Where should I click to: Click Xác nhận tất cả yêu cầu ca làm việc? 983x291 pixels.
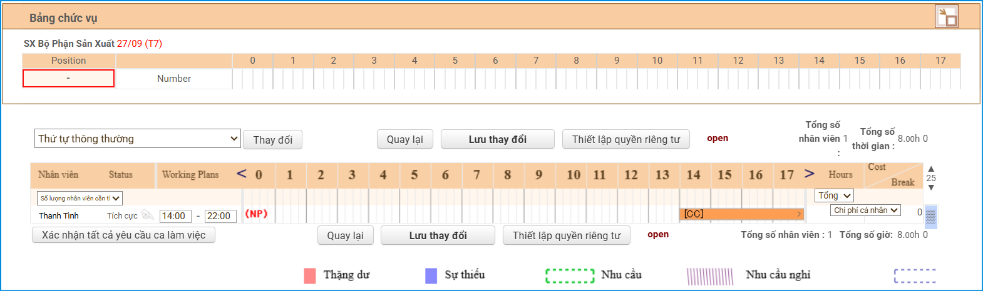(123, 235)
